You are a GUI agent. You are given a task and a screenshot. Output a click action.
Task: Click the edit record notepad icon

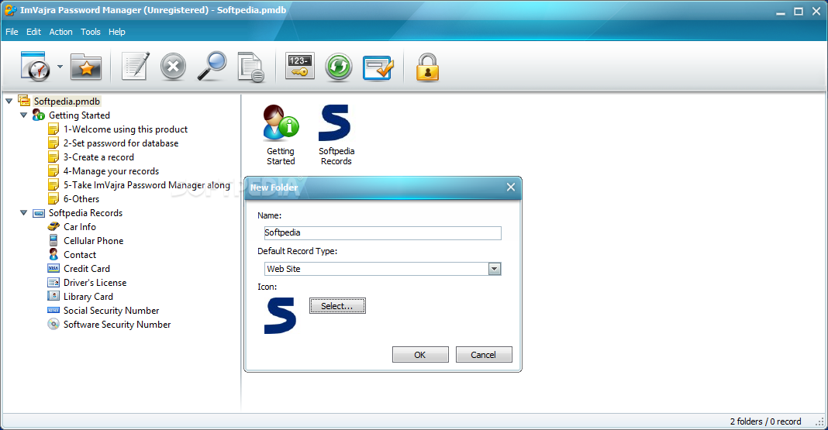pyautogui.click(x=135, y=67)
